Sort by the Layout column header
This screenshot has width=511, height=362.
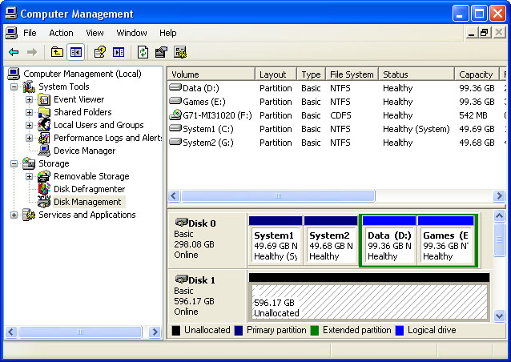point(276,74)
